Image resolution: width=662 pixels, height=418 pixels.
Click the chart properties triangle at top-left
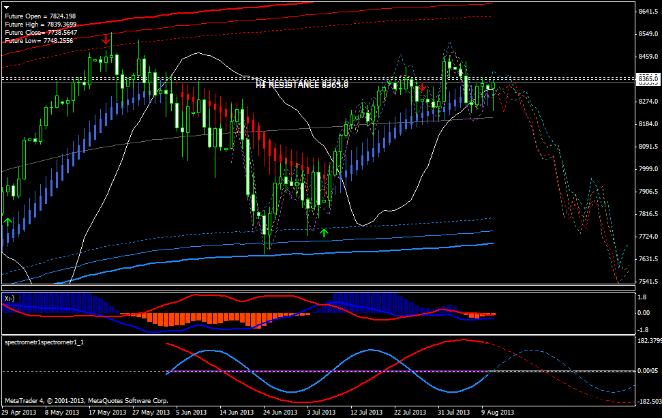coord(6,8)
